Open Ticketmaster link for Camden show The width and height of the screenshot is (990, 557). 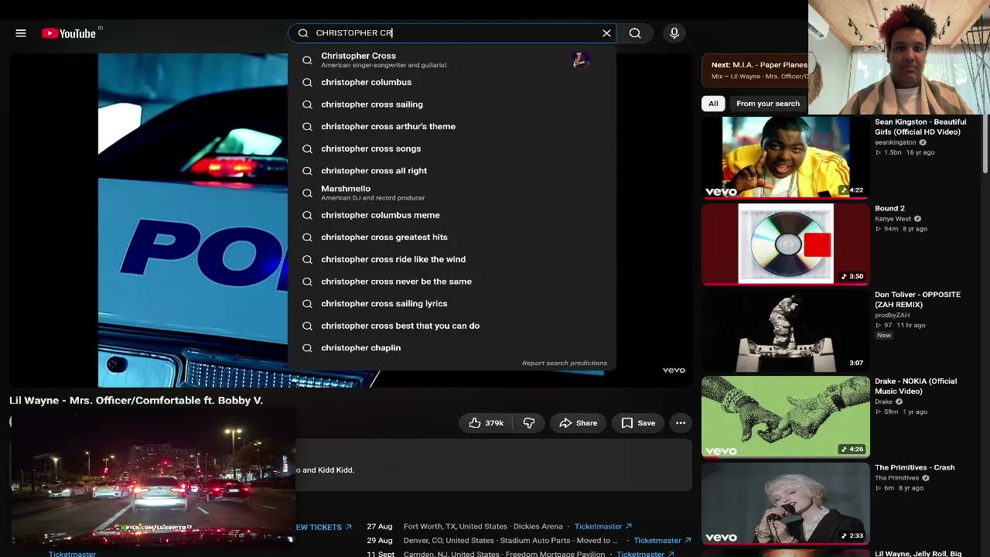click(645, 554)
